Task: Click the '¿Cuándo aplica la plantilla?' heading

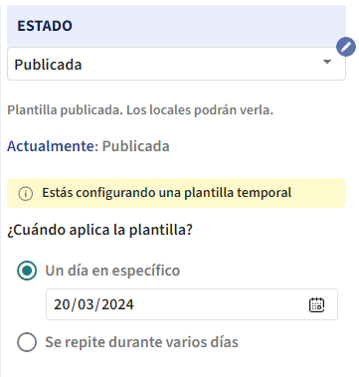Action: [99, 230]
